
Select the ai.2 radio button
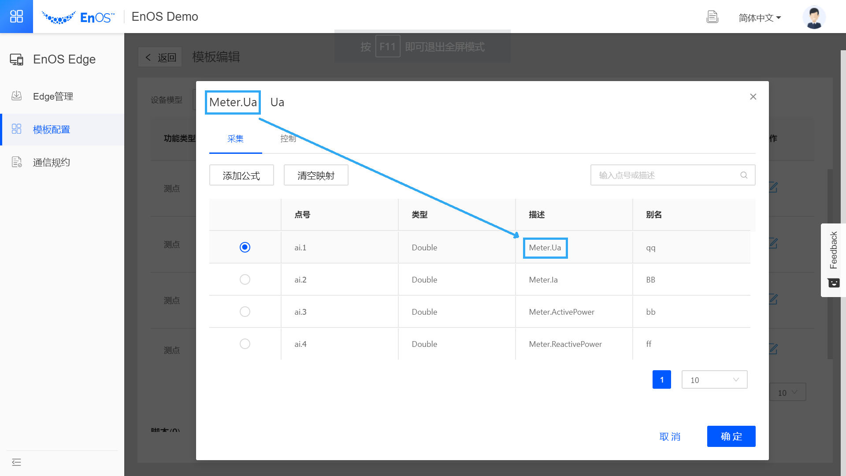(245, 279)
